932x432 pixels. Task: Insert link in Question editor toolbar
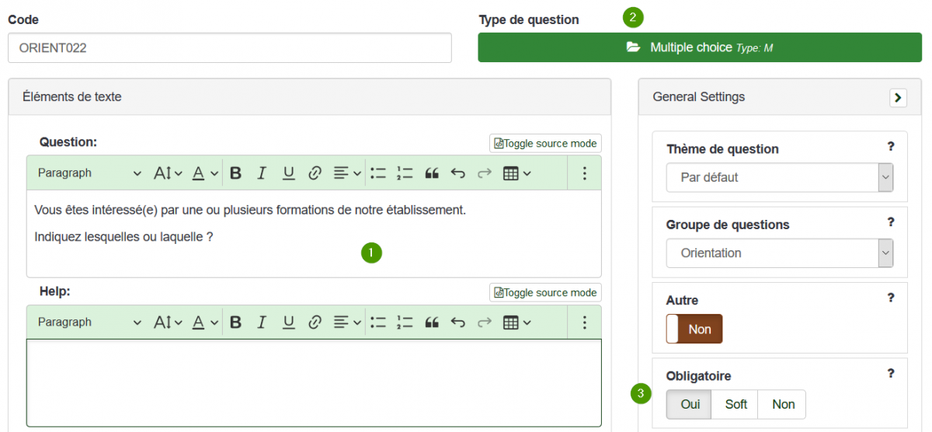pyautogui.click(x=315, y=173)
